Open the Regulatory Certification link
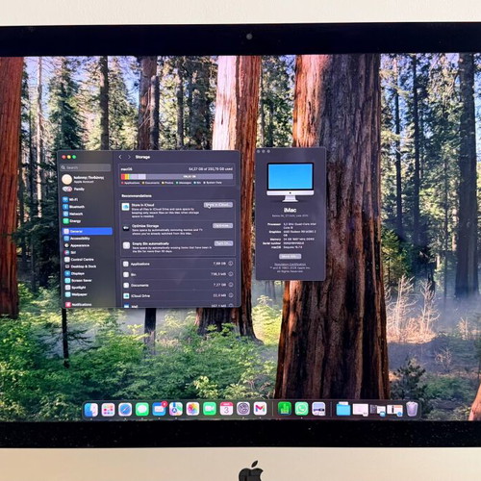The width and height of the screenshot is (481, 481). coord(290,265)
